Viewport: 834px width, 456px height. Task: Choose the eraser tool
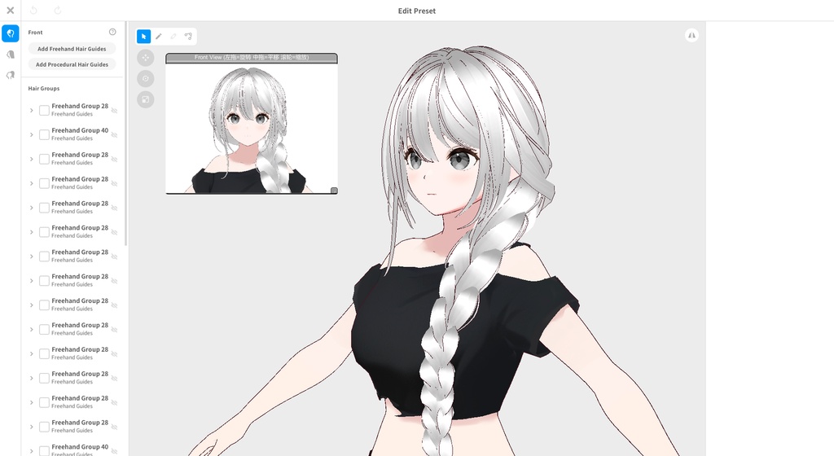point(173,36)
